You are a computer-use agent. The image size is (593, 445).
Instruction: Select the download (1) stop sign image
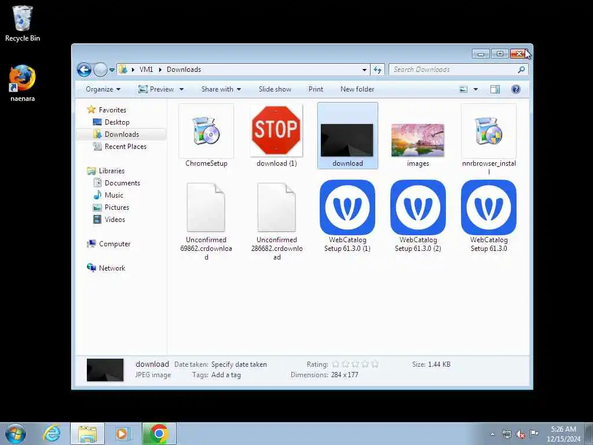pos(276,136)
